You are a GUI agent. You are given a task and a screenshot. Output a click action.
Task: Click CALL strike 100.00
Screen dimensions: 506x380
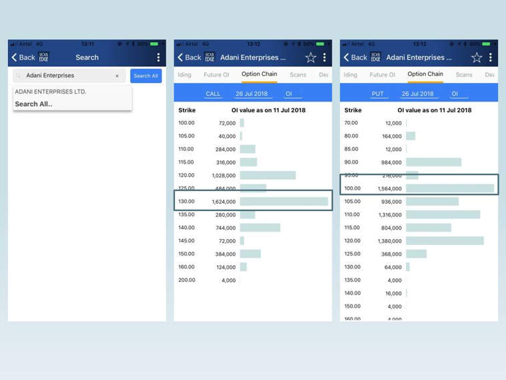[x=186, y=123]
